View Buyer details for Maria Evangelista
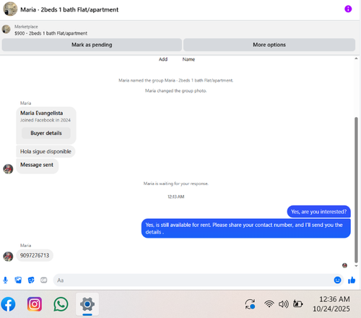The image size is (361, 318). [46, 133]
